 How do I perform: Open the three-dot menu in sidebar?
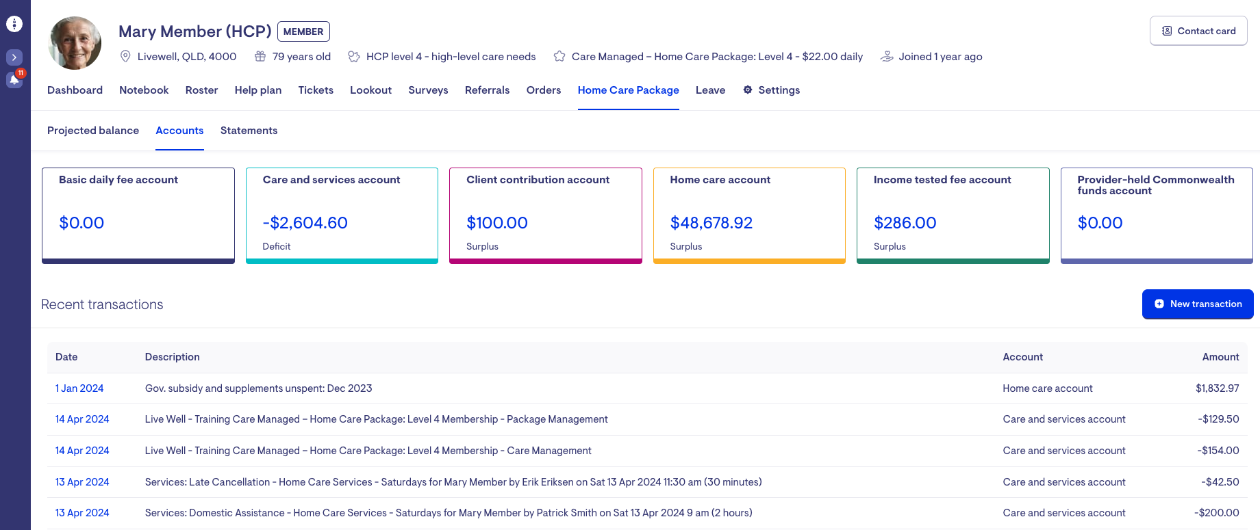click(14, 24)
